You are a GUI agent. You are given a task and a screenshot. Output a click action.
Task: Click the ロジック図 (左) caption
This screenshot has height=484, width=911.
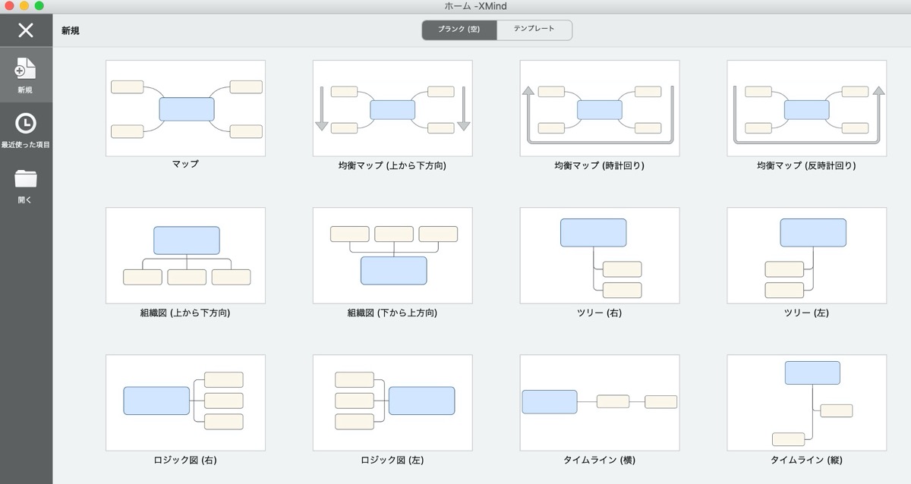pos(392,460)
